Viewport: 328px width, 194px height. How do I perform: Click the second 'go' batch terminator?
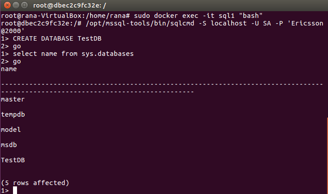(x=17, y=62)
